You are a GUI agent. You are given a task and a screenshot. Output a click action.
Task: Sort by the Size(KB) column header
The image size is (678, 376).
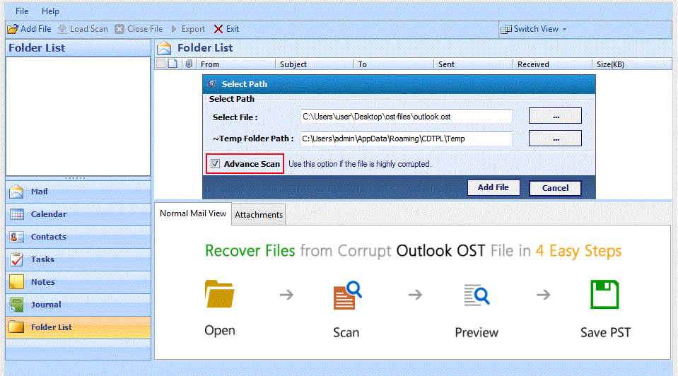[632, 64]
